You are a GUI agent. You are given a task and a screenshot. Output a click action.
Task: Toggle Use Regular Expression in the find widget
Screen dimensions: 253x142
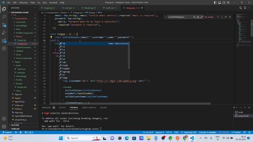[x=201, y=17]
